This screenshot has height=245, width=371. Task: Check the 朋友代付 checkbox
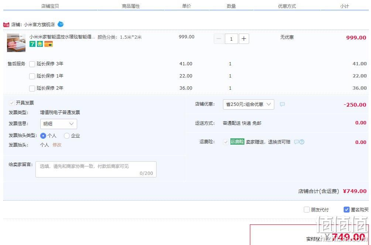point(307,210)
